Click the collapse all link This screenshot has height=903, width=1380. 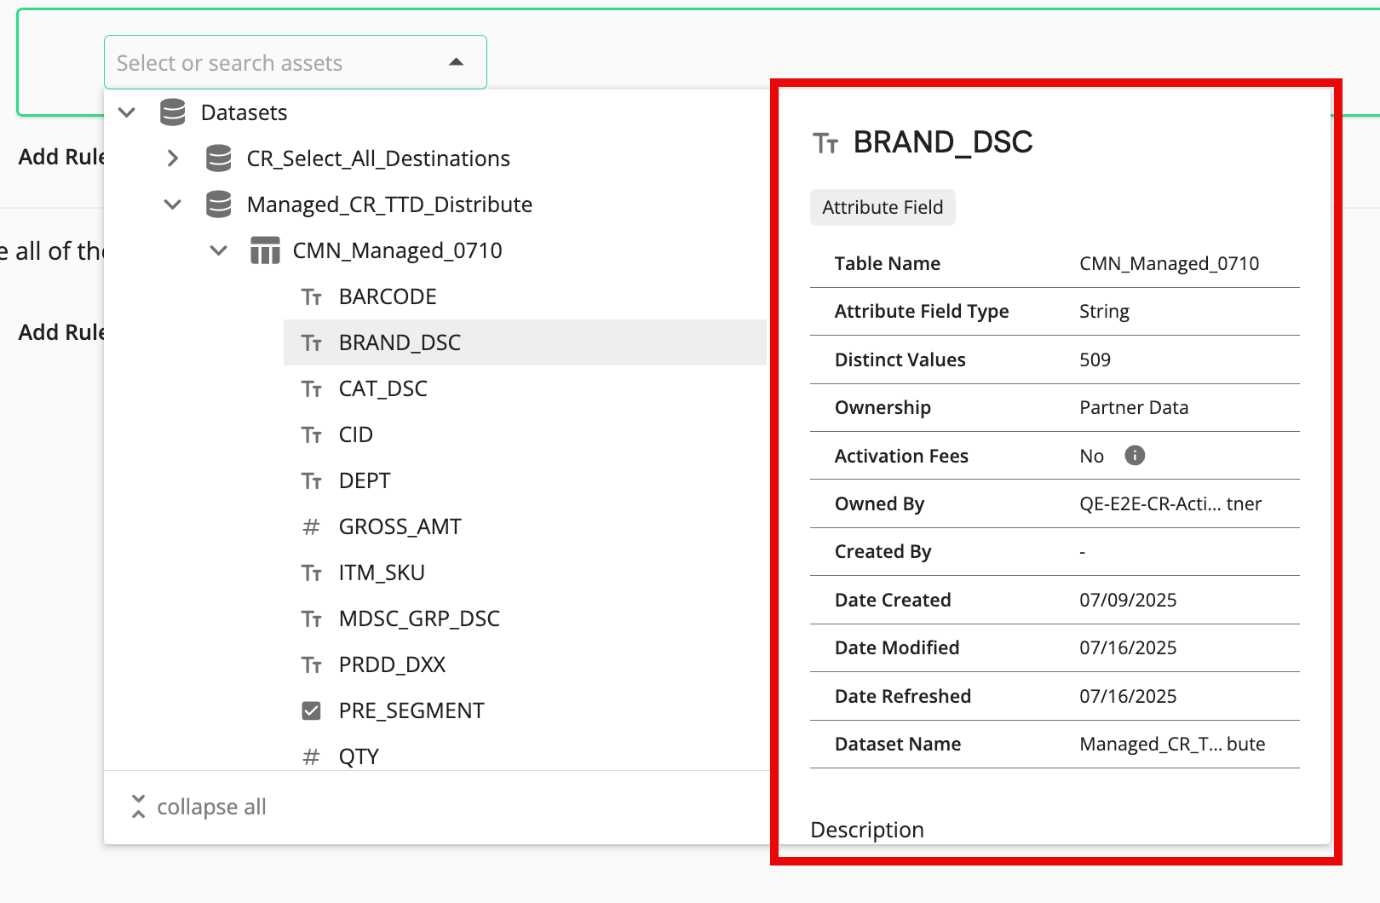pyautogui.click(x=198, y=807)
